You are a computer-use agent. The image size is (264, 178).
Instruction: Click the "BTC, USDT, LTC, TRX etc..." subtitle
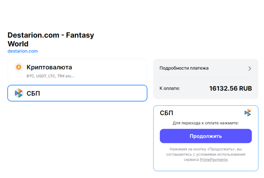(50, 76)
